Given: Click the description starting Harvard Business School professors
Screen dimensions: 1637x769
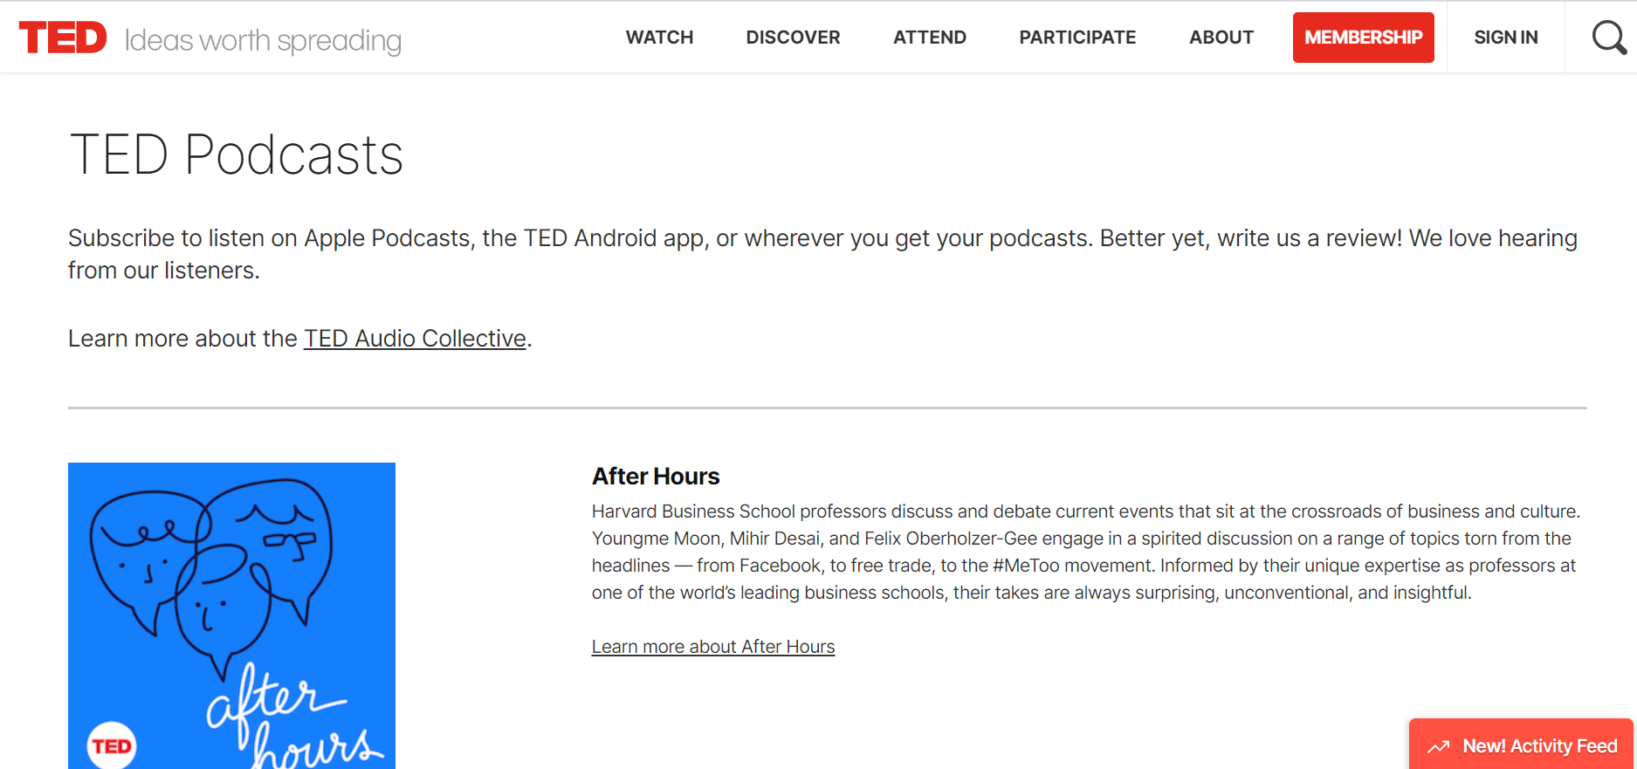Looking at the screenshot, I should coord(1086,552).
